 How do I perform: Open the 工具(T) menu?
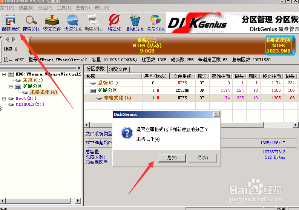pos(64,8)
